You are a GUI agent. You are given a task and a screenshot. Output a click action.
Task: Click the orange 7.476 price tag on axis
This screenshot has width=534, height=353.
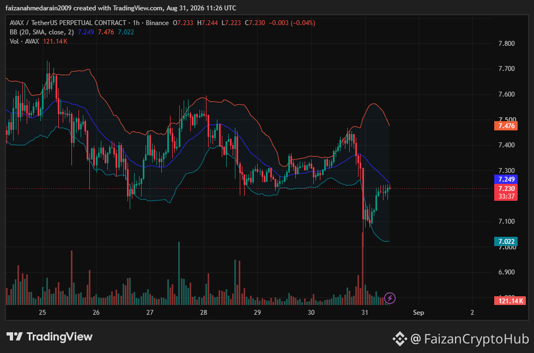506,126
